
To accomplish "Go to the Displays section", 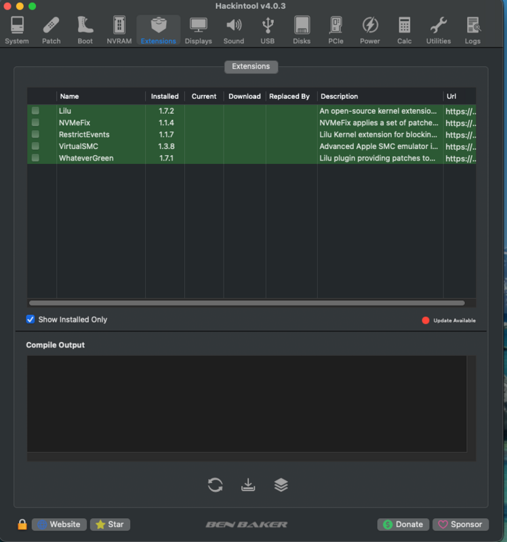I will coord(198,30).
